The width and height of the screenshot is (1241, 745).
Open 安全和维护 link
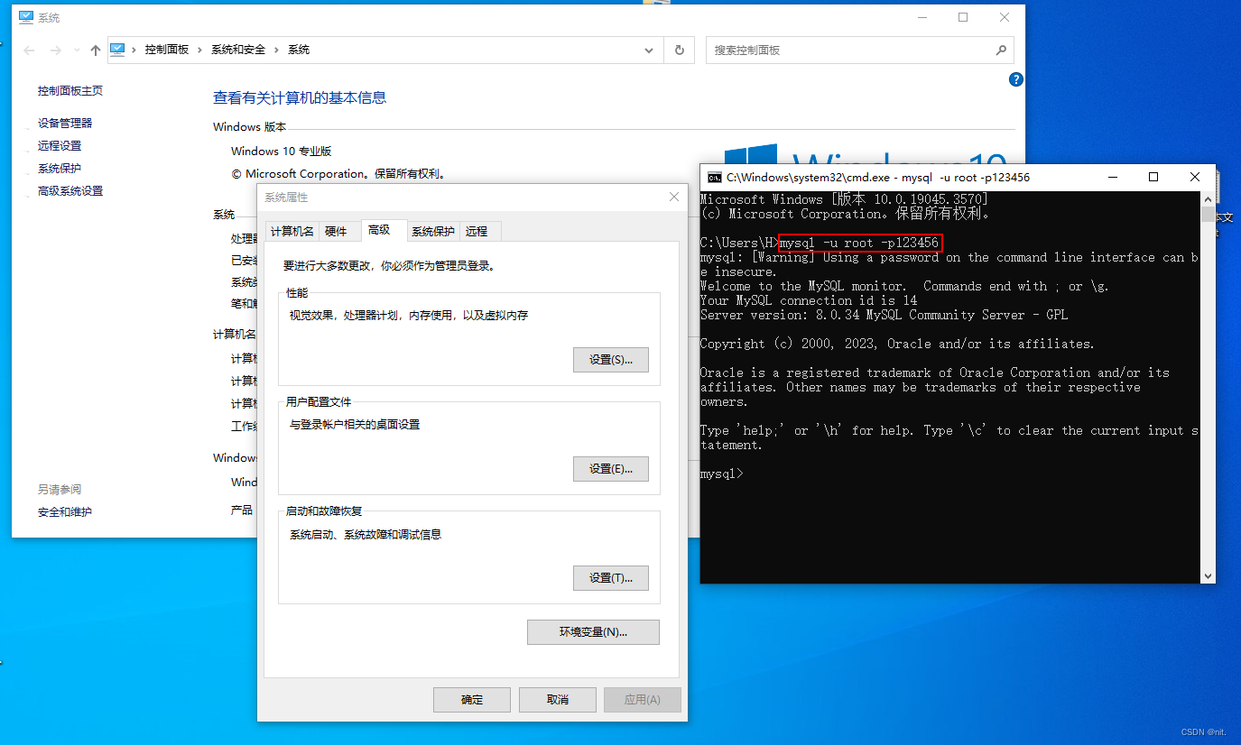65,512
